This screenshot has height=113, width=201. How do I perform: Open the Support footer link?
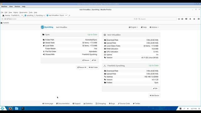coord(77,104)
